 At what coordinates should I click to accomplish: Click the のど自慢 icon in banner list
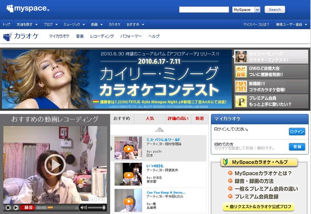[x=241, y=72]
